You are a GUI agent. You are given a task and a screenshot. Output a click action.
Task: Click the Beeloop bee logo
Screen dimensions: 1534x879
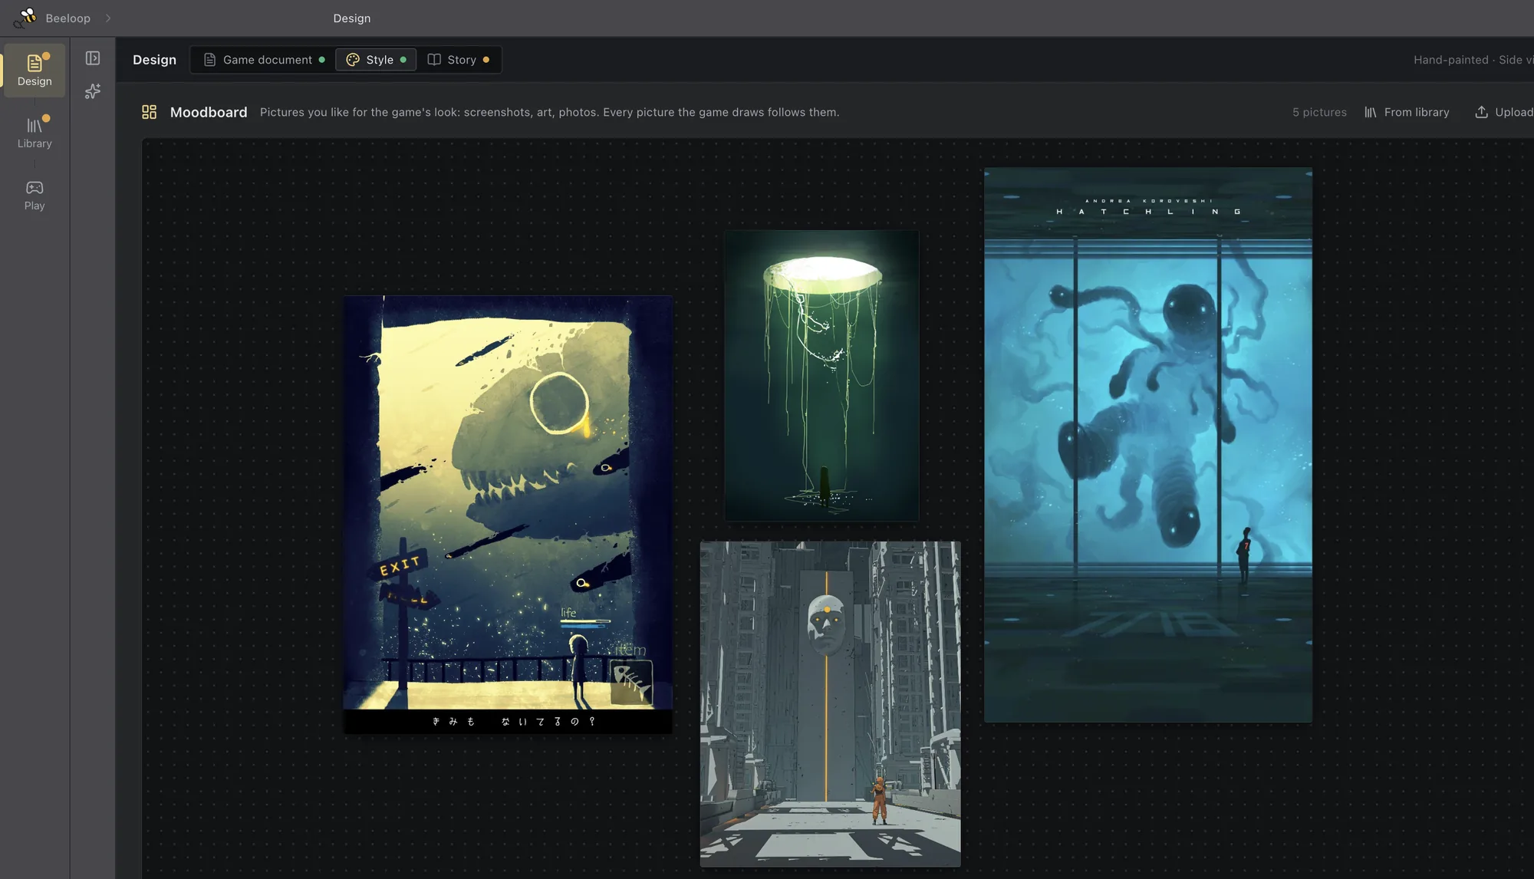tap(27, 17)
